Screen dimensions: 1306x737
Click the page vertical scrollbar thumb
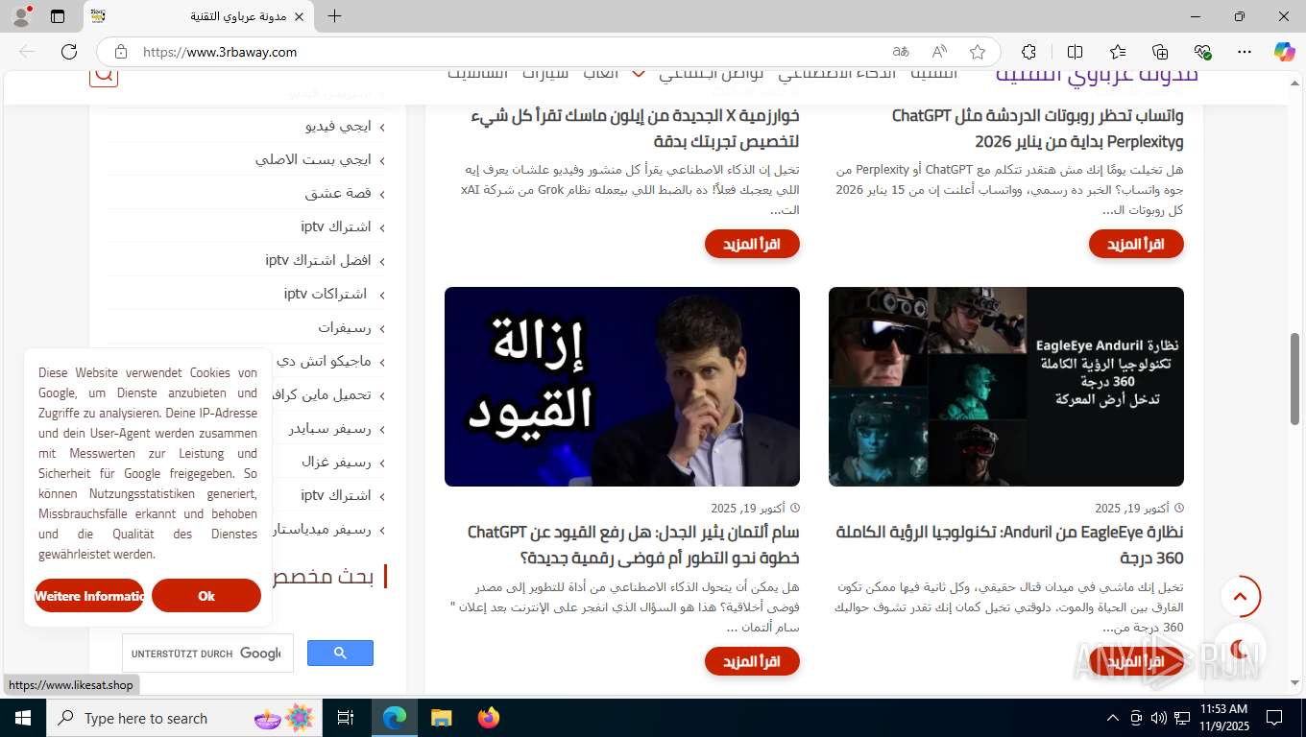tap(1295, 379)
